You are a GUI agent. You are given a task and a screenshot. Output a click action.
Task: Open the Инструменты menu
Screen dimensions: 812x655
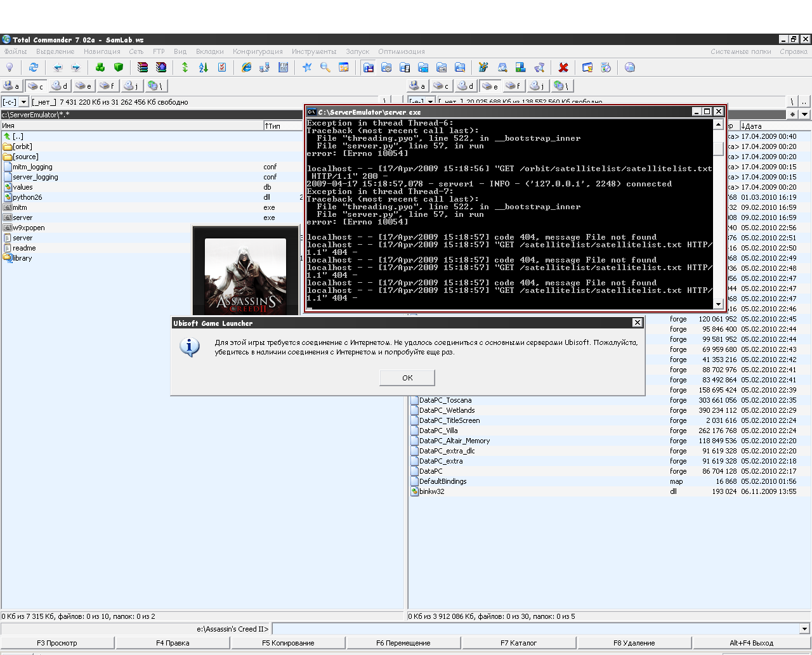pos(314,51)
